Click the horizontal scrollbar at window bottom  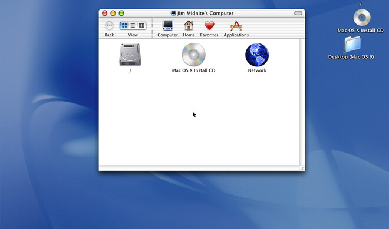click(199, 168)
